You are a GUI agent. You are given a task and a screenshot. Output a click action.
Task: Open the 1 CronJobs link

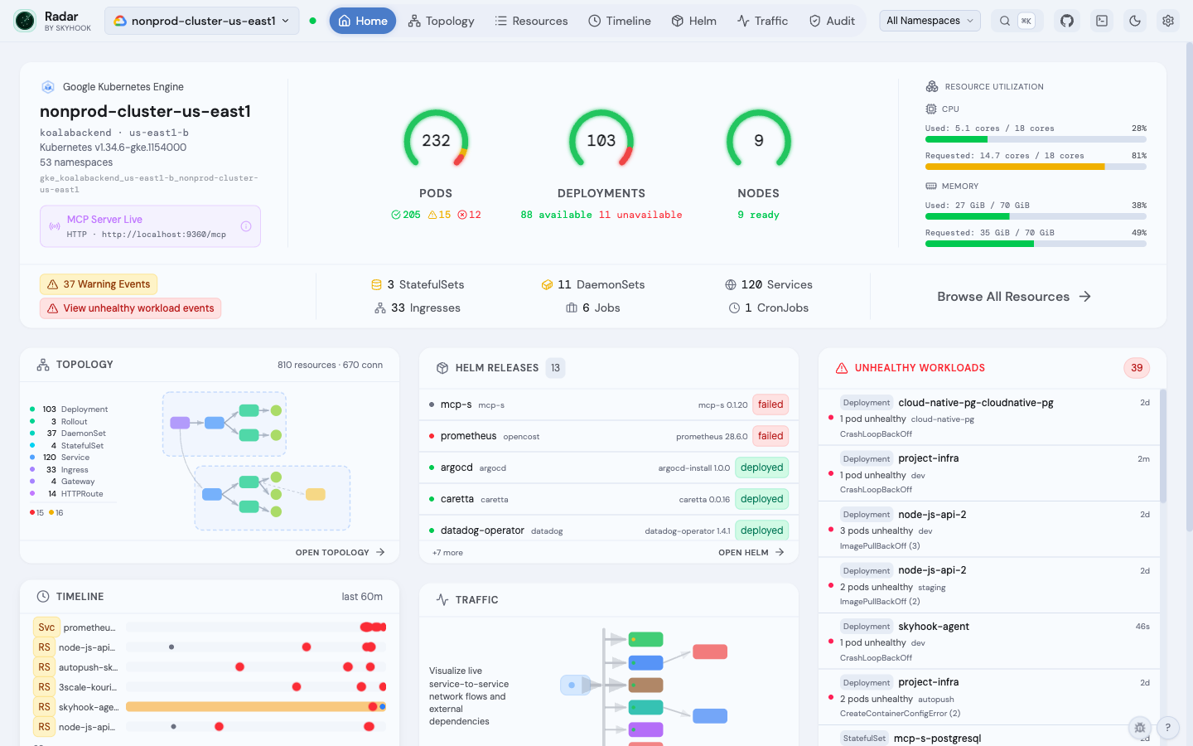click(769, 308)
